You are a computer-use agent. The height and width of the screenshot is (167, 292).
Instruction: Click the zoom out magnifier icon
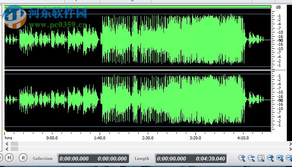click(251, 158)
